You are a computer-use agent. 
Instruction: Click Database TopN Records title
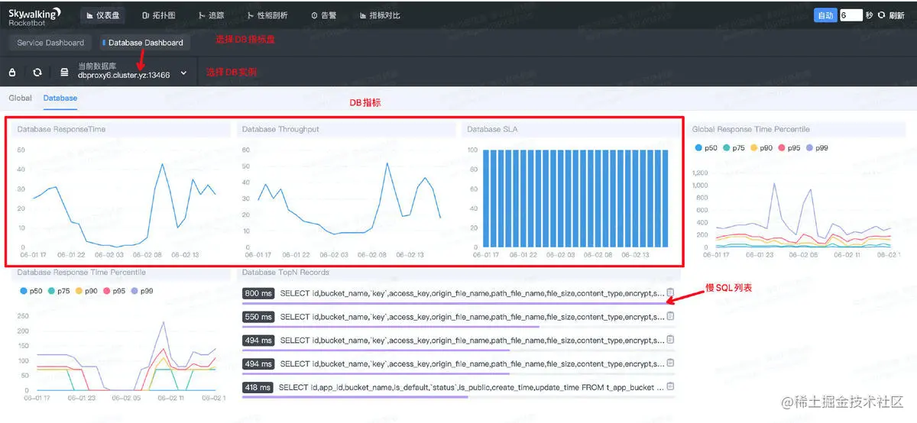pos(286,272)
